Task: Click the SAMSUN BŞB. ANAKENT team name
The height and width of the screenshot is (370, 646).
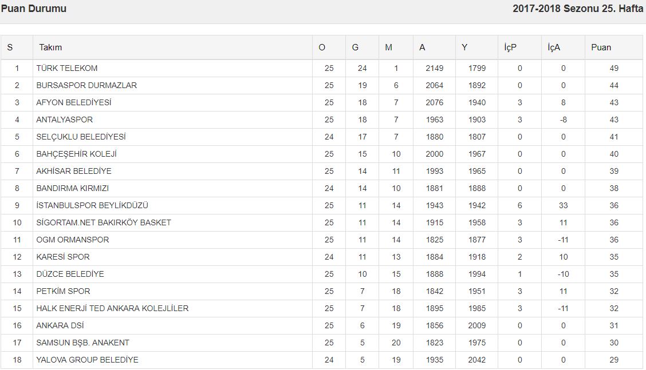Action: point(82,343)
